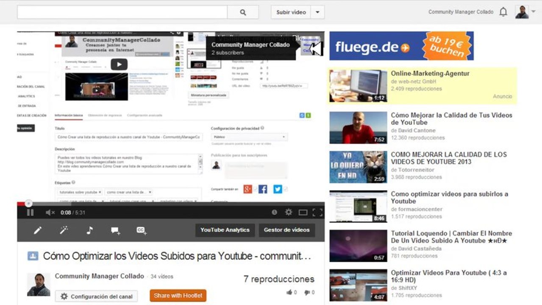Toggle theater mode player size

pyautogui.click(x=303, y=212)
